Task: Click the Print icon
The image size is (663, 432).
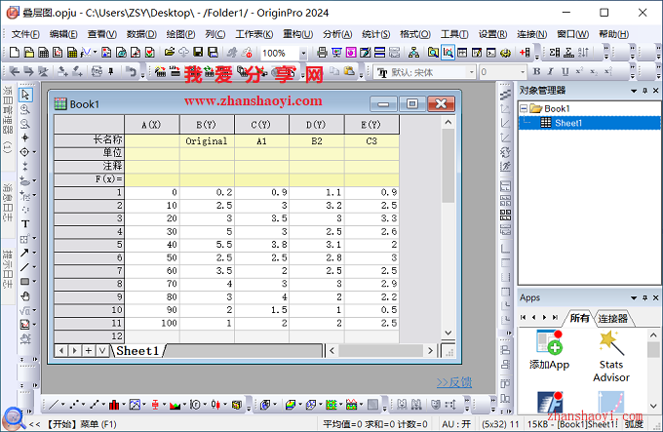Action: click(x=322, y=53)
